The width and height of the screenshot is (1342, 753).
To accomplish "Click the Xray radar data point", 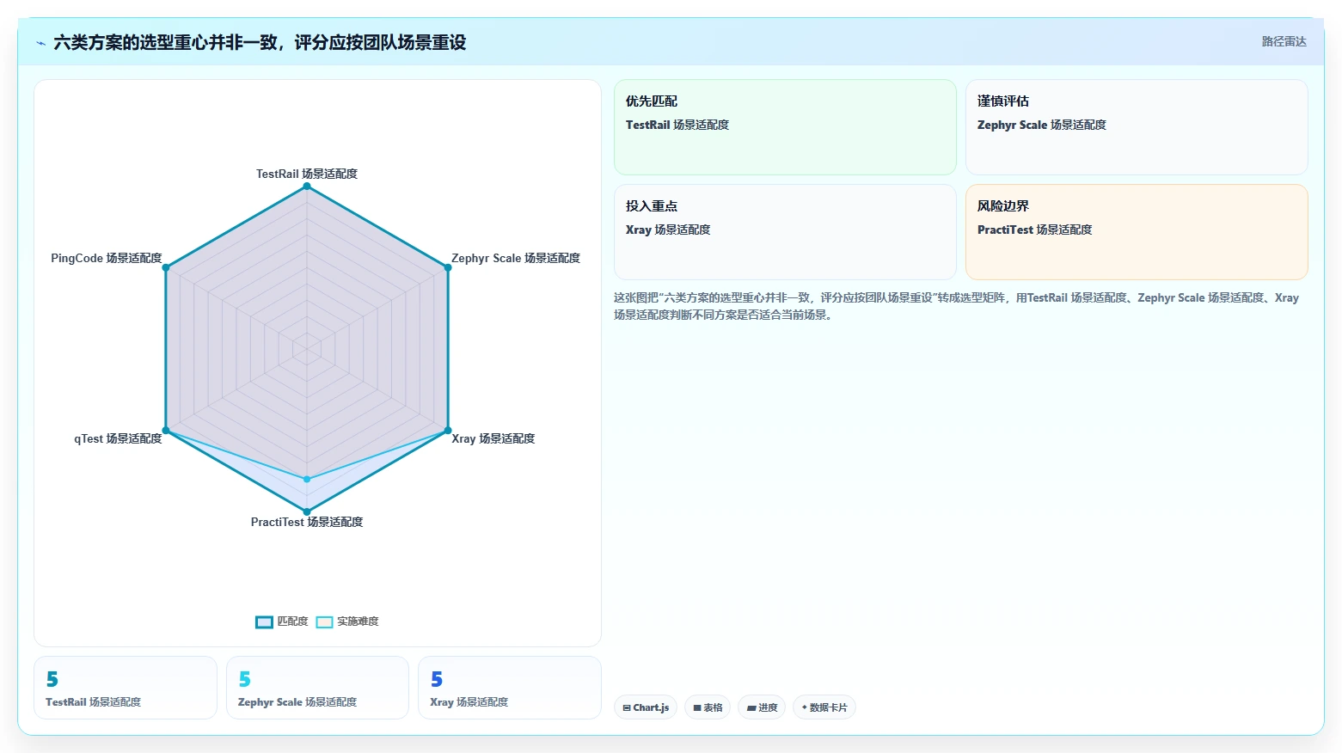I will click(x=447, y=430).
